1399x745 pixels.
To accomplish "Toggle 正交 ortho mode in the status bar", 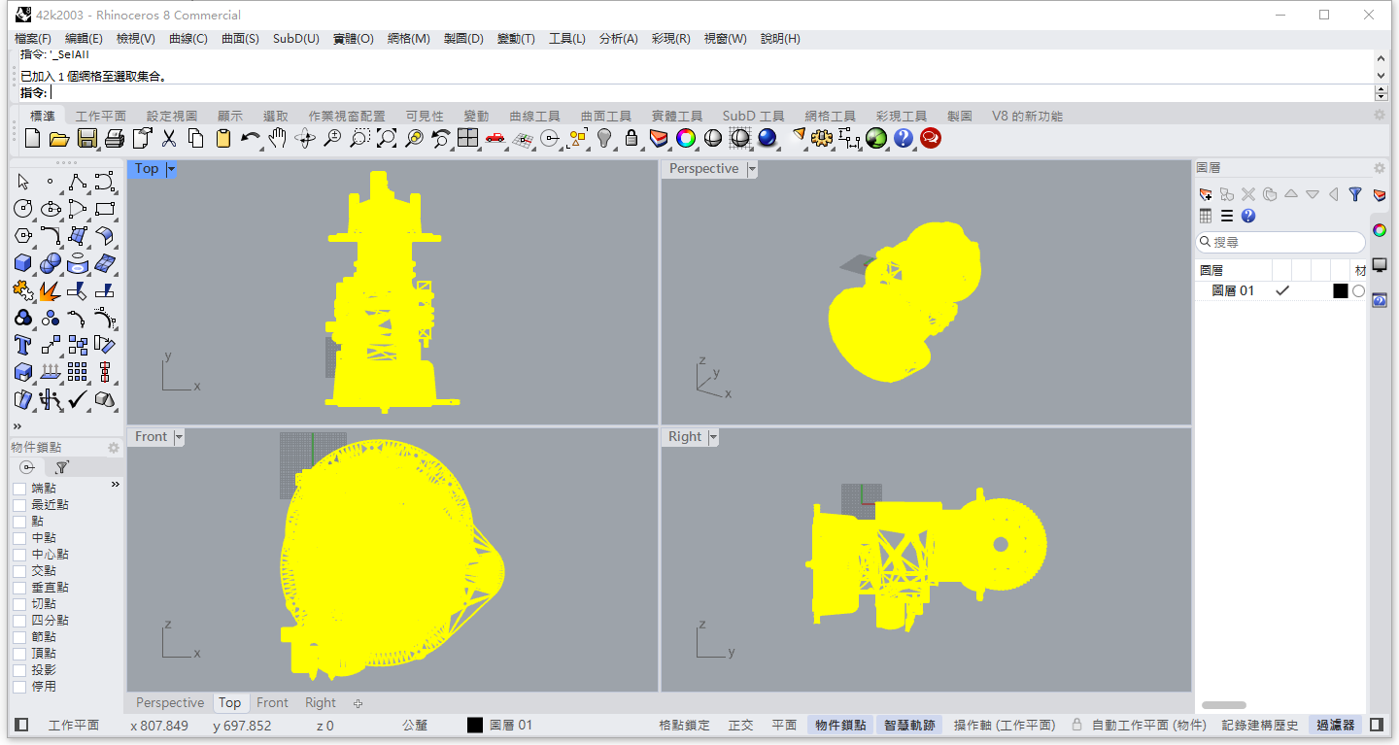I will (x=741, y=725).
